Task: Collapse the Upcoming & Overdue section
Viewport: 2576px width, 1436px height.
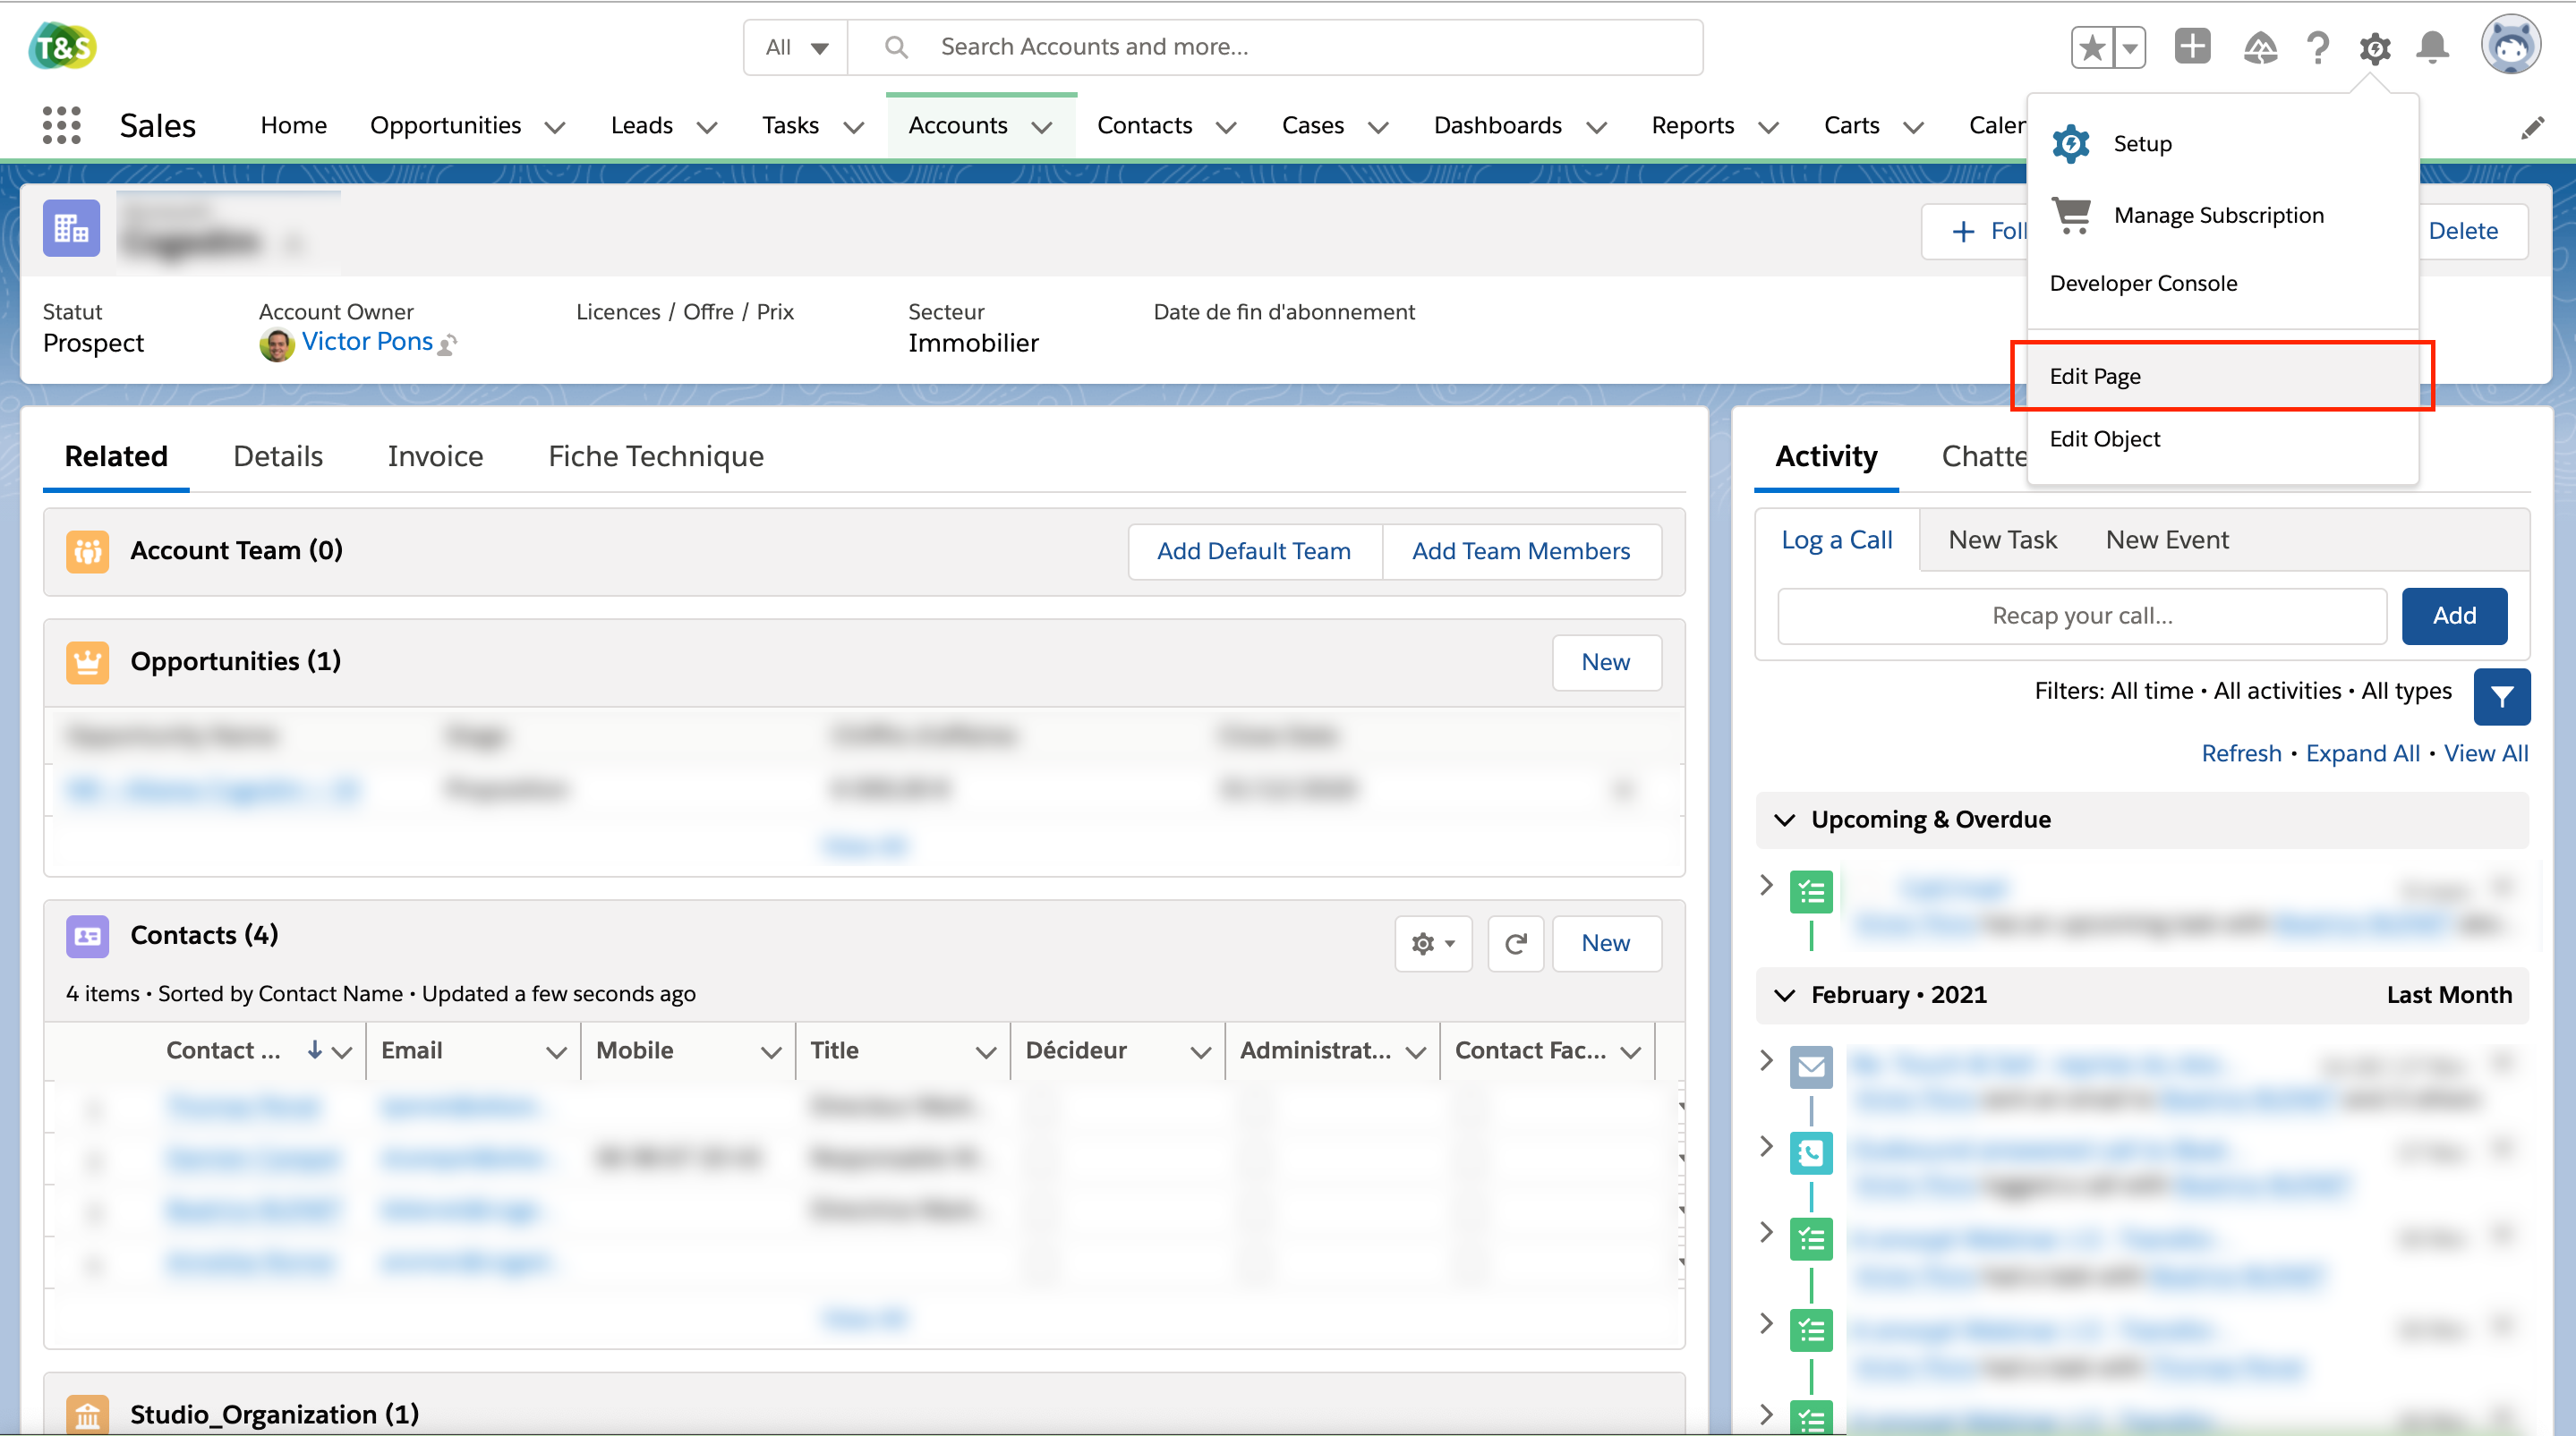Action: 1784,820
